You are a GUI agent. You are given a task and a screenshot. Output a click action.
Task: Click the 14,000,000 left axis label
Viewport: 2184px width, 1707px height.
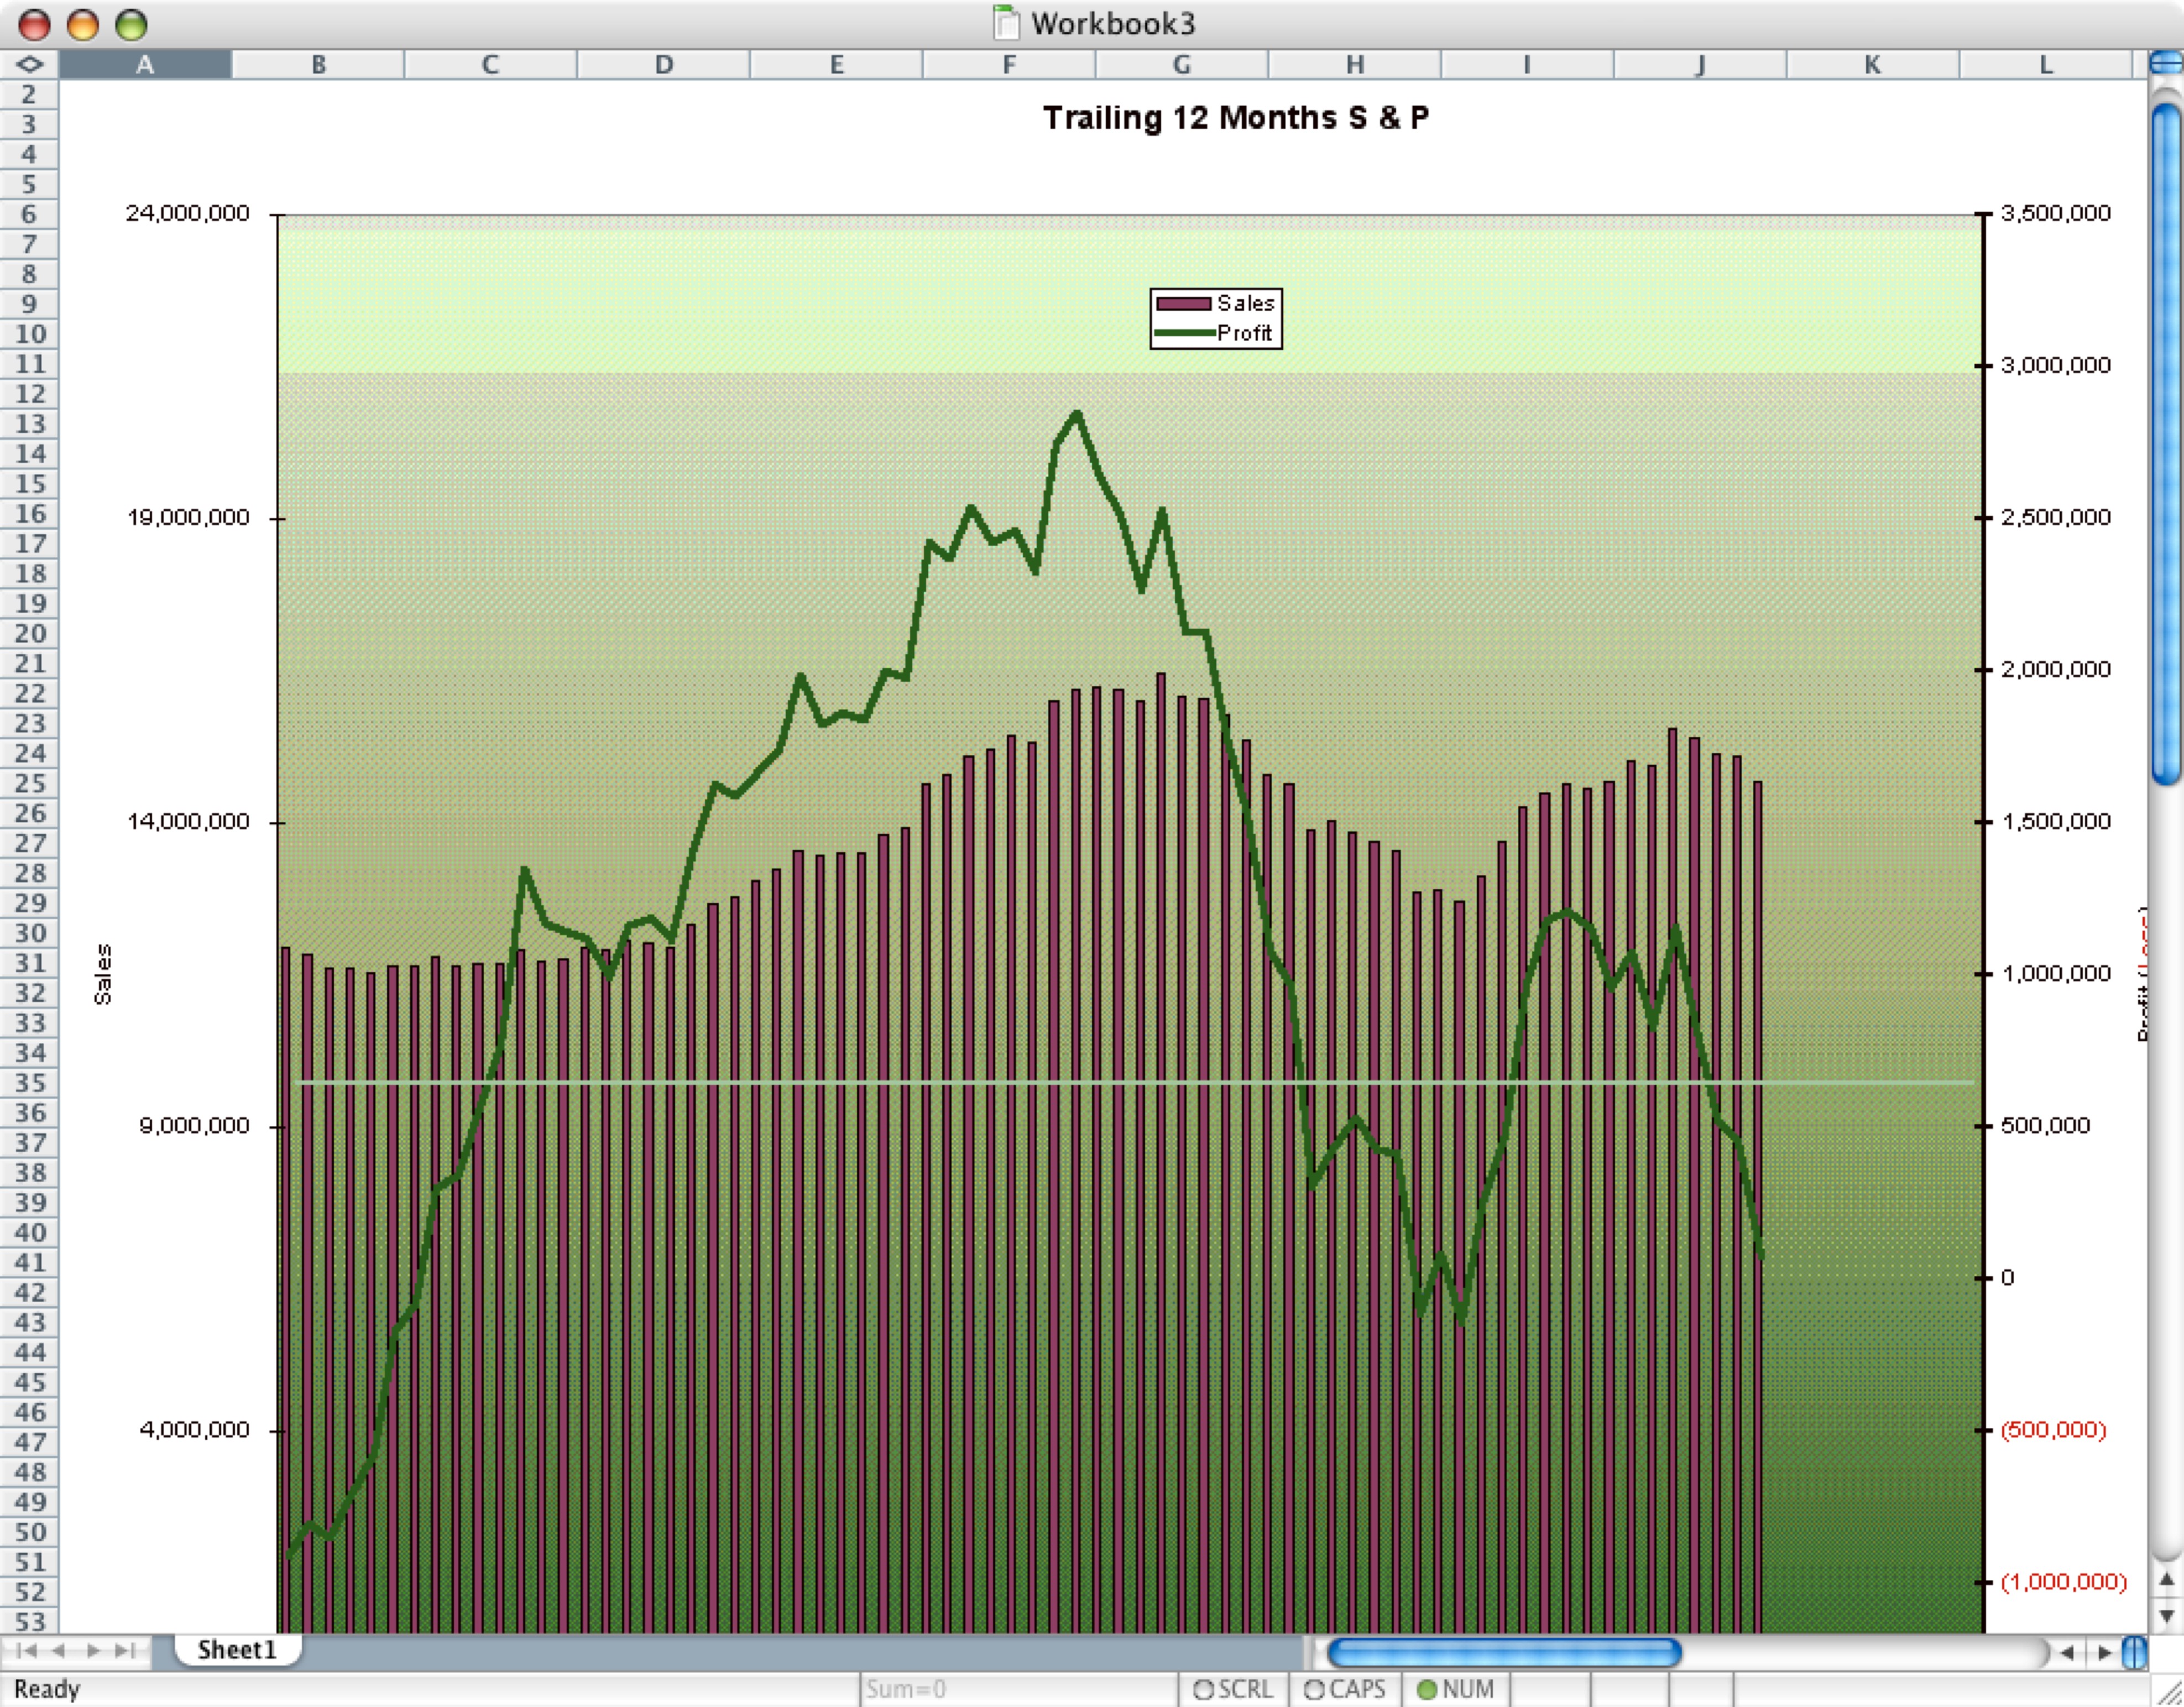pyautogui.click(x=188, y=821)
